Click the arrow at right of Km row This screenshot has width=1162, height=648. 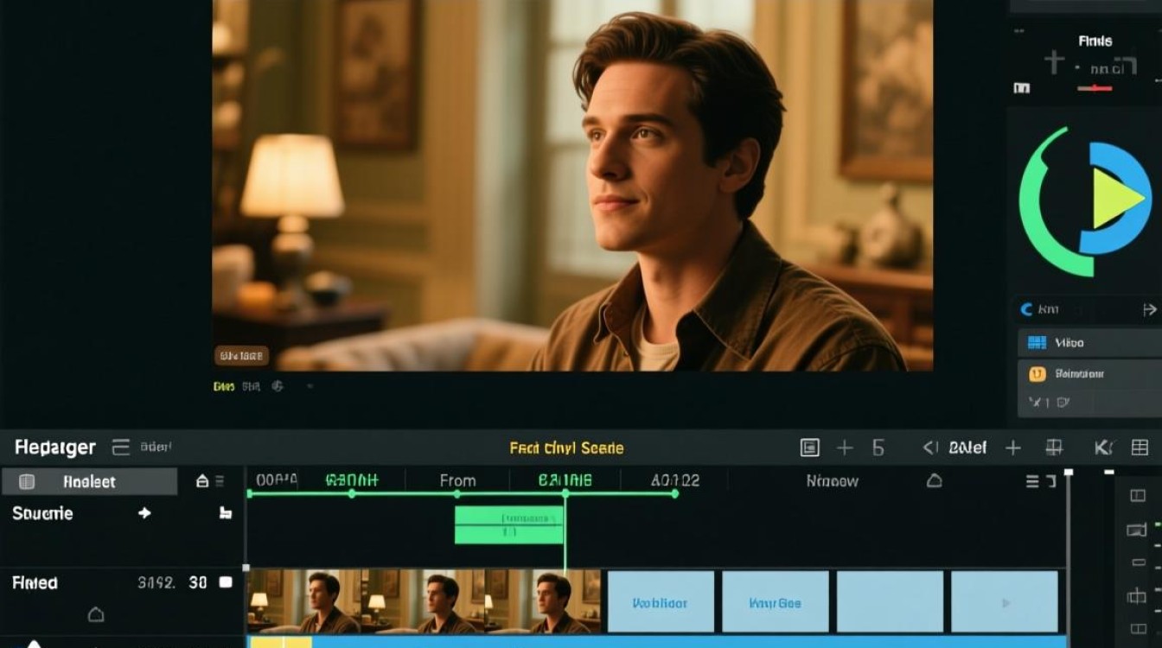pyautogui.click(x=1149, y=309)
